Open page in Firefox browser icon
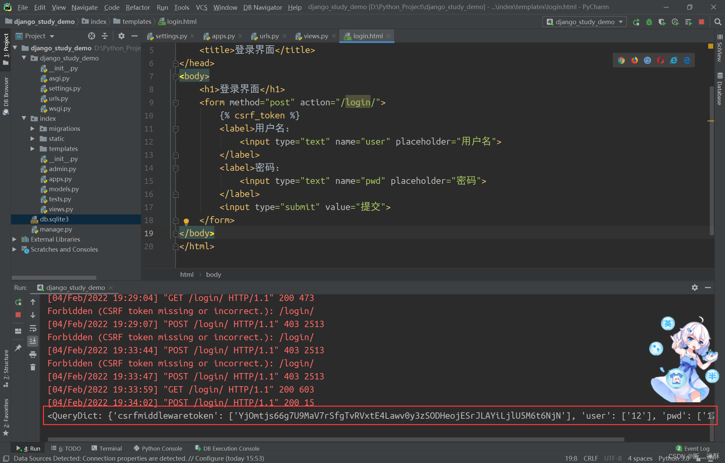This screenshot has height=463, width=725. click(x=634, y=60)
